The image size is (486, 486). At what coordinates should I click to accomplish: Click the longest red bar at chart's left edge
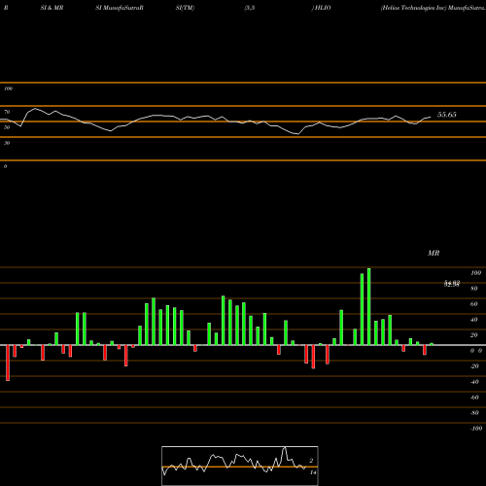pos(8,363)
